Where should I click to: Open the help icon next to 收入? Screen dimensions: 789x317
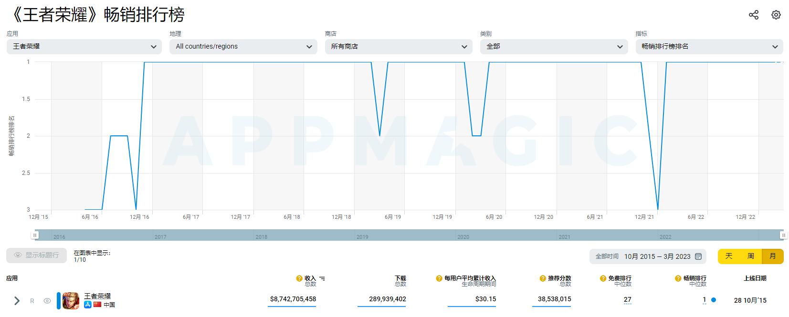pyautogui.click(x=299, y=278)
